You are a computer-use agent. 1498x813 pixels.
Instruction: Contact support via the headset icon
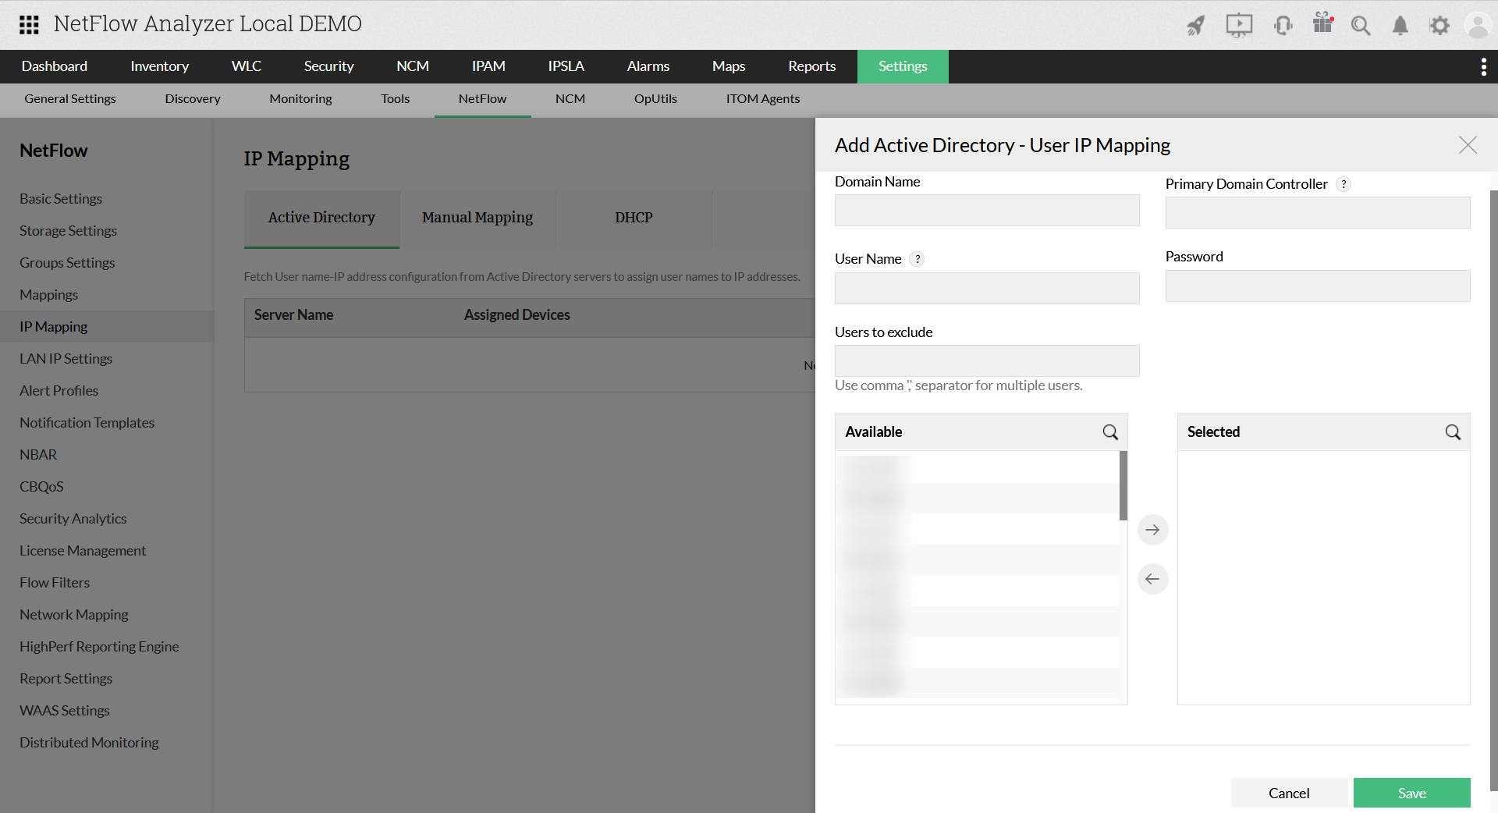[x=1283, y=25]
